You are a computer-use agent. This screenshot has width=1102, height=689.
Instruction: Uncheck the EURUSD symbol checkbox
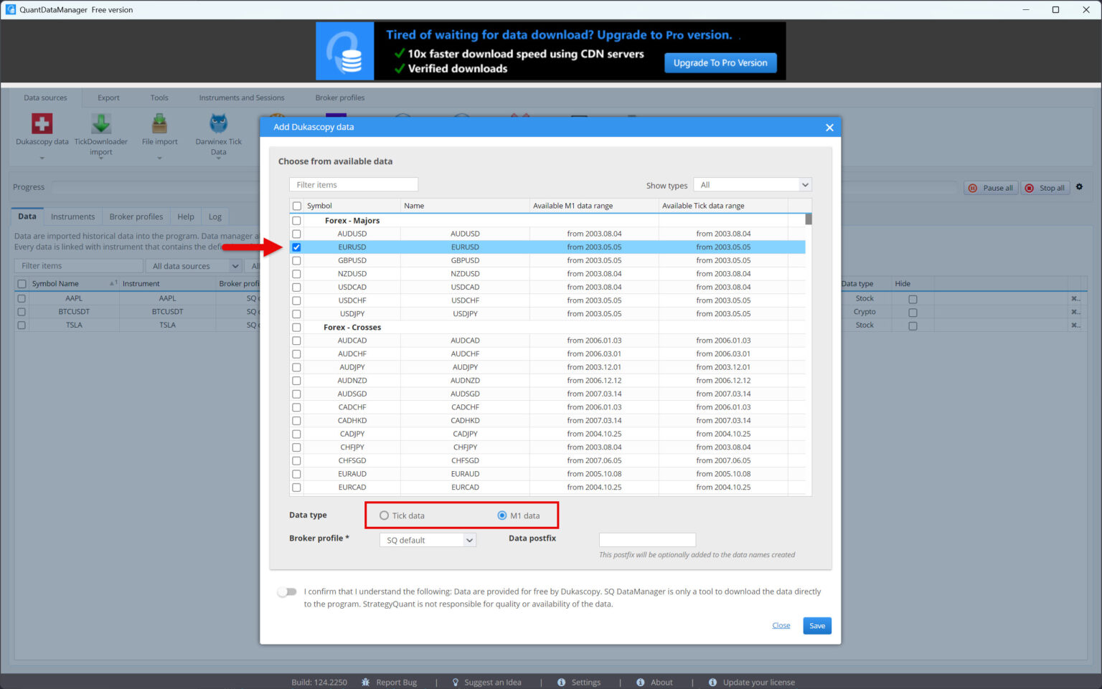[x=296, y=247]
